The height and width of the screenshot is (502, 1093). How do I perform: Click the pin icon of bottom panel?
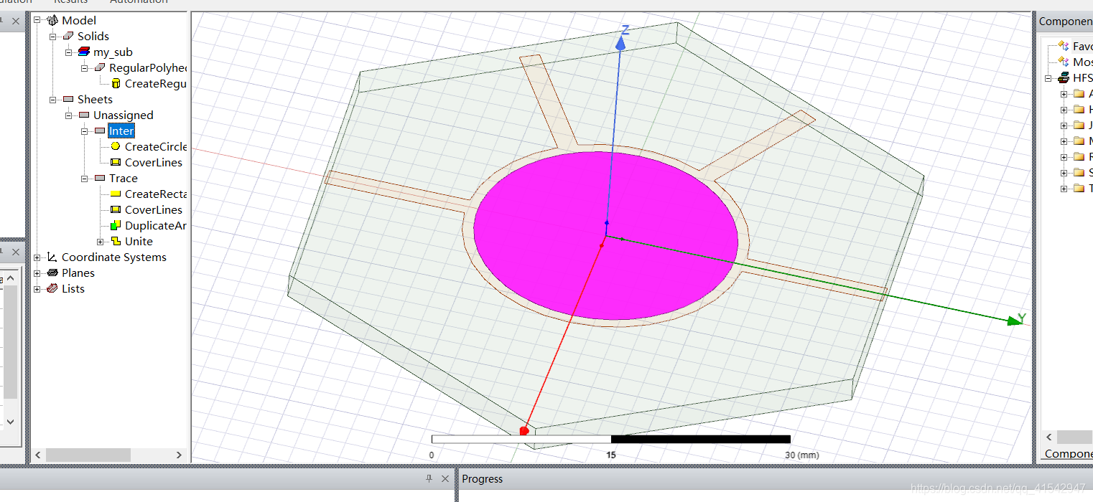pyautogui.click(x=429, y=478)
